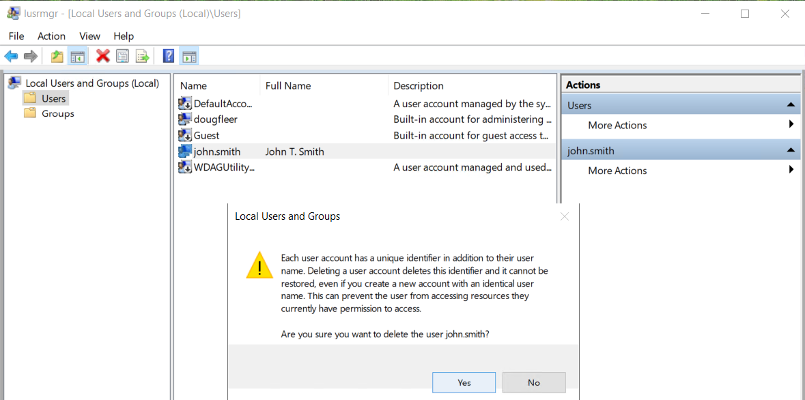Close the Local Users and Groups dialog
The height and width of the screenshot is (400, 805).
point(565,216)
